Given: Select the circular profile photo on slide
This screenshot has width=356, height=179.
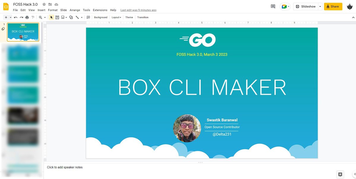Looking at the screenshot, I should coord(187,128).
